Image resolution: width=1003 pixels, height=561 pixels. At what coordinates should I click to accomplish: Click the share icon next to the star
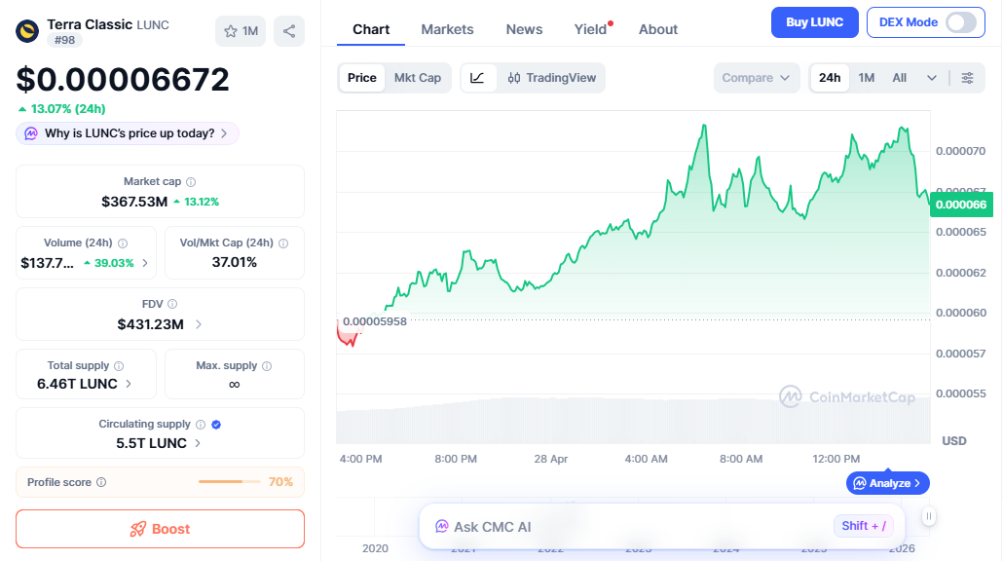click(288, 31)
